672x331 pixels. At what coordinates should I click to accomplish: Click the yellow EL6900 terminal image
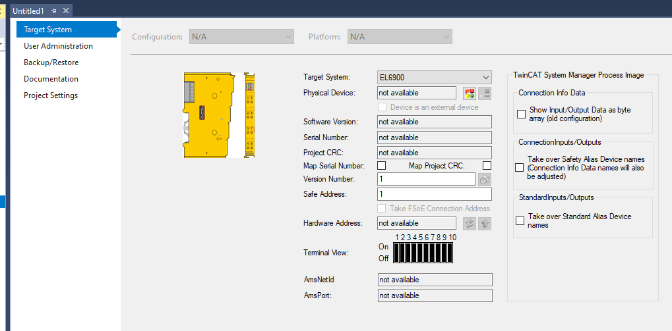tap(220, 115)
